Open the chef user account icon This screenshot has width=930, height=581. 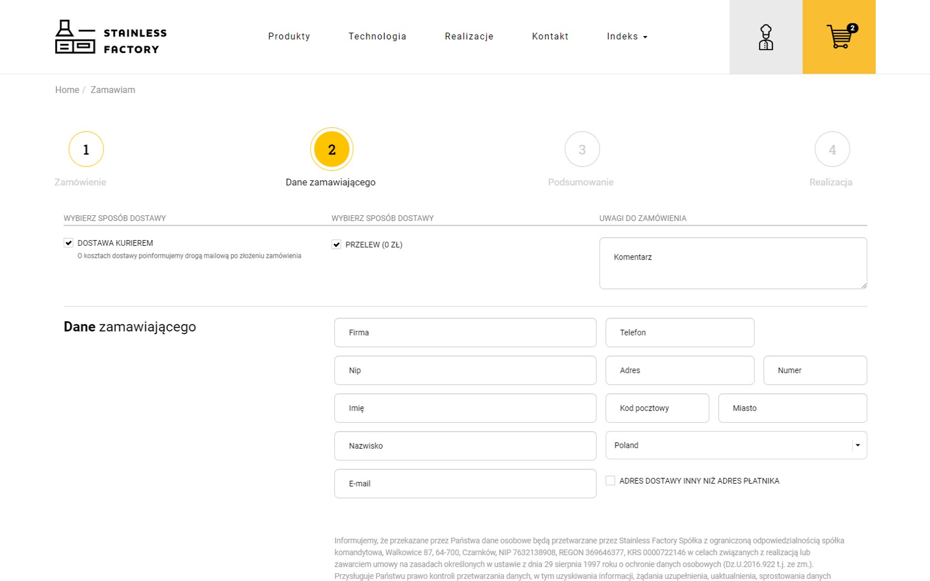click(766, 37)
